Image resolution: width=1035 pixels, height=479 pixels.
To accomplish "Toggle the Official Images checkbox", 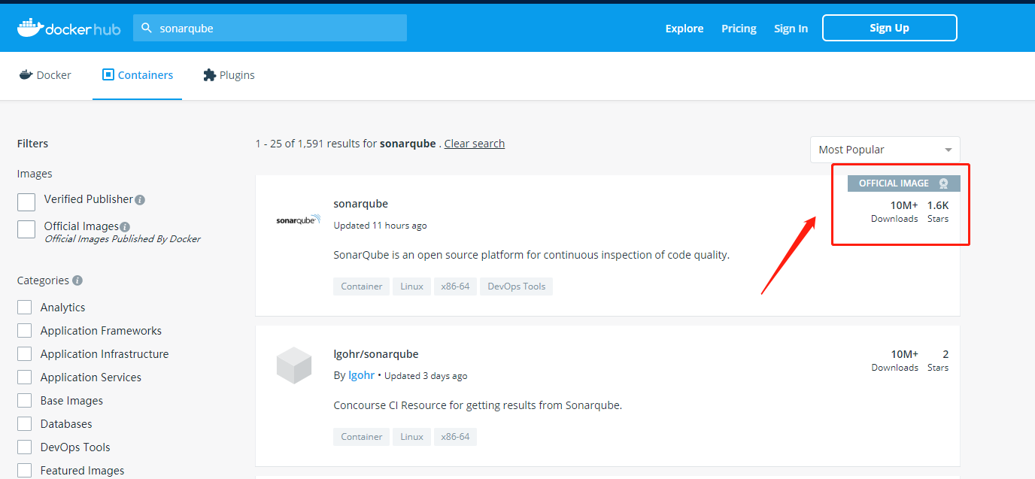I will [x=26, y=229].
